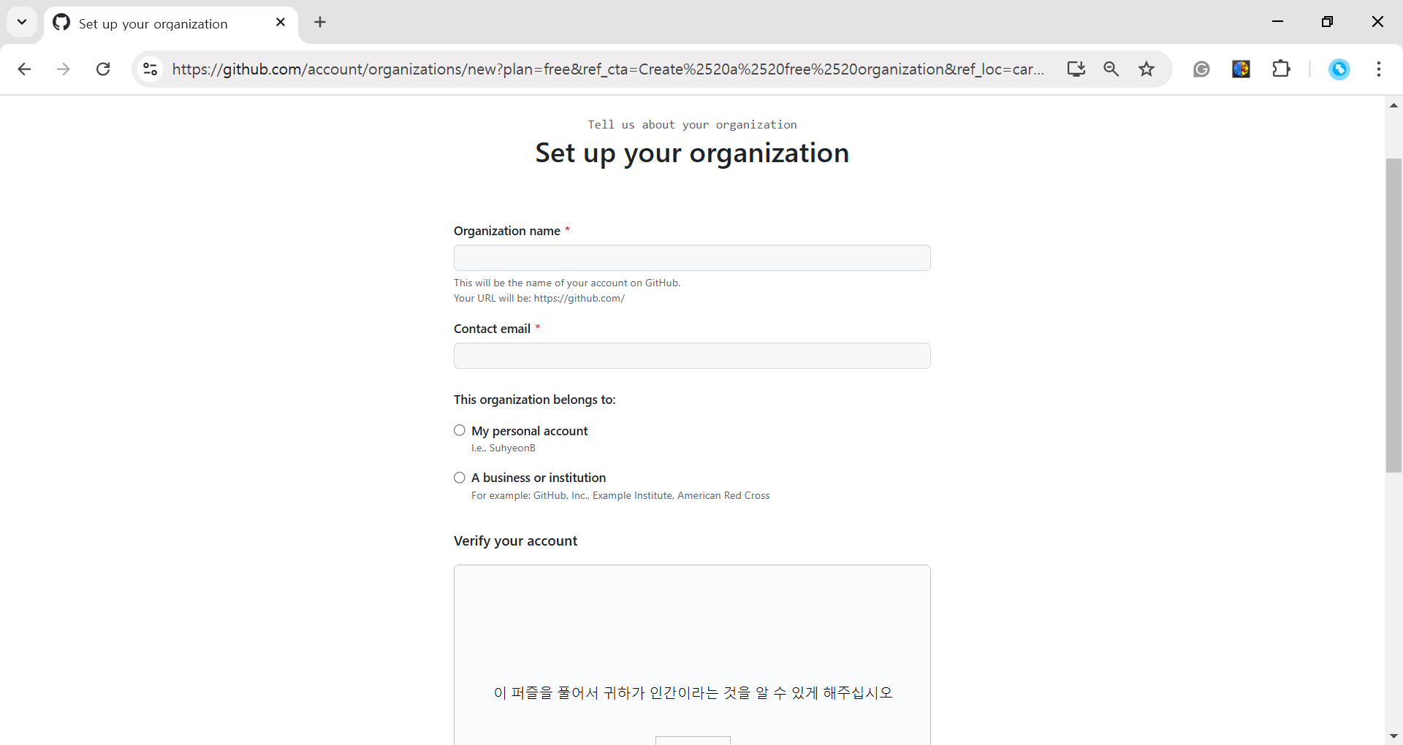Expand the tab search dropdown
1403x745 pixels.
click(x=22, y=22)
